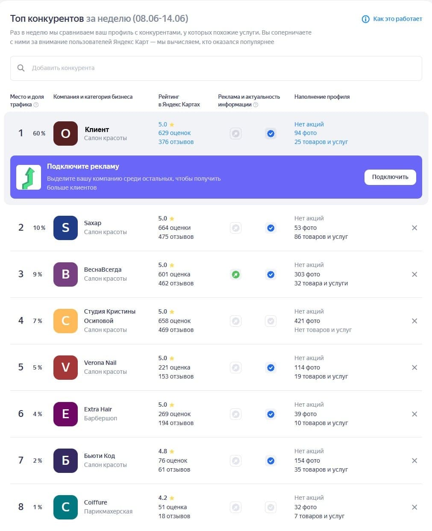432x531 pixels.
Task: Remove Coiffure from competitors list
Action: click(414, 507)
